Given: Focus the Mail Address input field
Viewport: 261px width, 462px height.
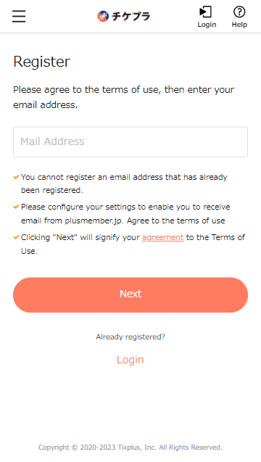Looking at the screenshot, I should click(130, 142).
